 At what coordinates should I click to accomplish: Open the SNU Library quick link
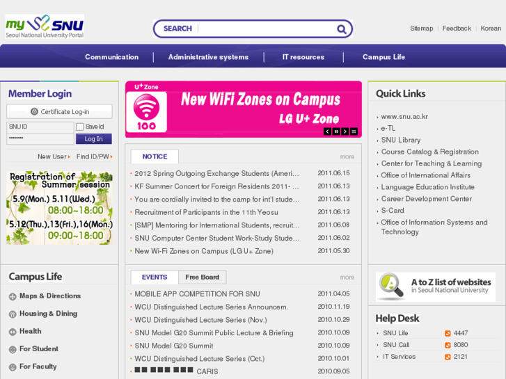[x=401, y=140]
